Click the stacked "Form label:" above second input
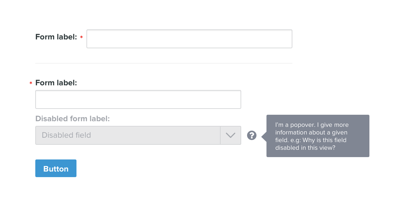 [x=56, y=83]
